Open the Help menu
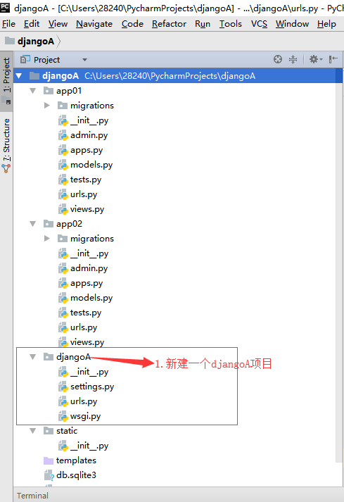Image resolution: width=344 pixels, height=502 pixels. (x=326, y=24)
